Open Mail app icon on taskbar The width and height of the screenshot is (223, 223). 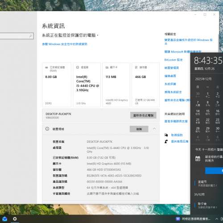pos(4,219)
